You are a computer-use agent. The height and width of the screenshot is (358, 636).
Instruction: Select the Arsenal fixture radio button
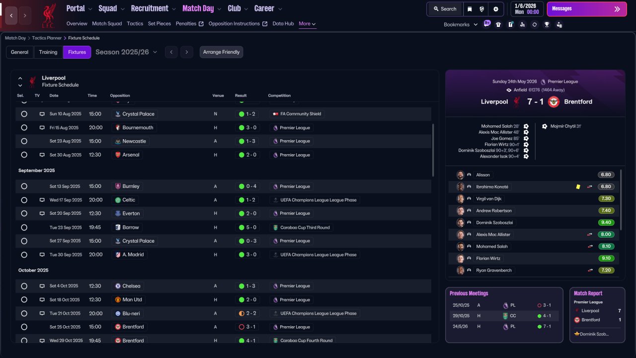(24, 155)
